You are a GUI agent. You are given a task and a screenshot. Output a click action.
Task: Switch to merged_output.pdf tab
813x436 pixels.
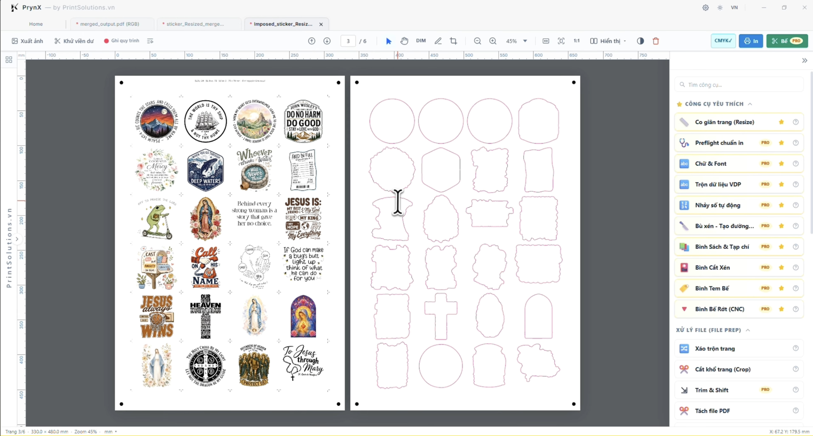(x=110, y=24)
